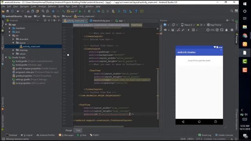
Task: Click the Cut scissors icon
Action: [x=28, y=11]
